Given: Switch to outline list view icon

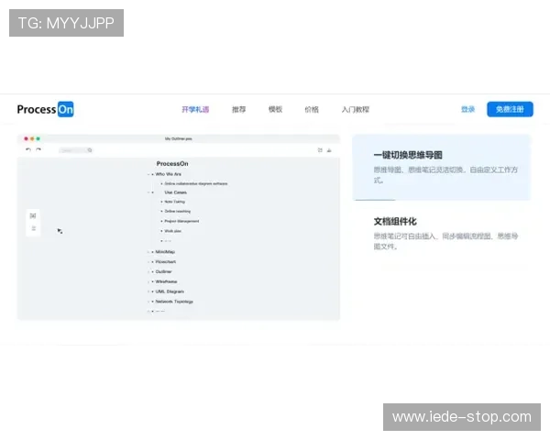Looking at the screenshot, I should [x=33, y=228].
